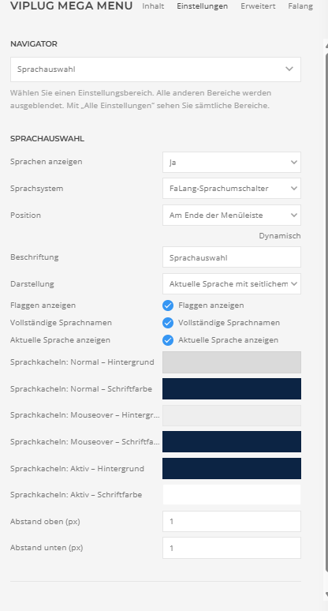Screen dimensions: 328x611
Task: Click the Sprachsystem label
Action: click(36, 189)
